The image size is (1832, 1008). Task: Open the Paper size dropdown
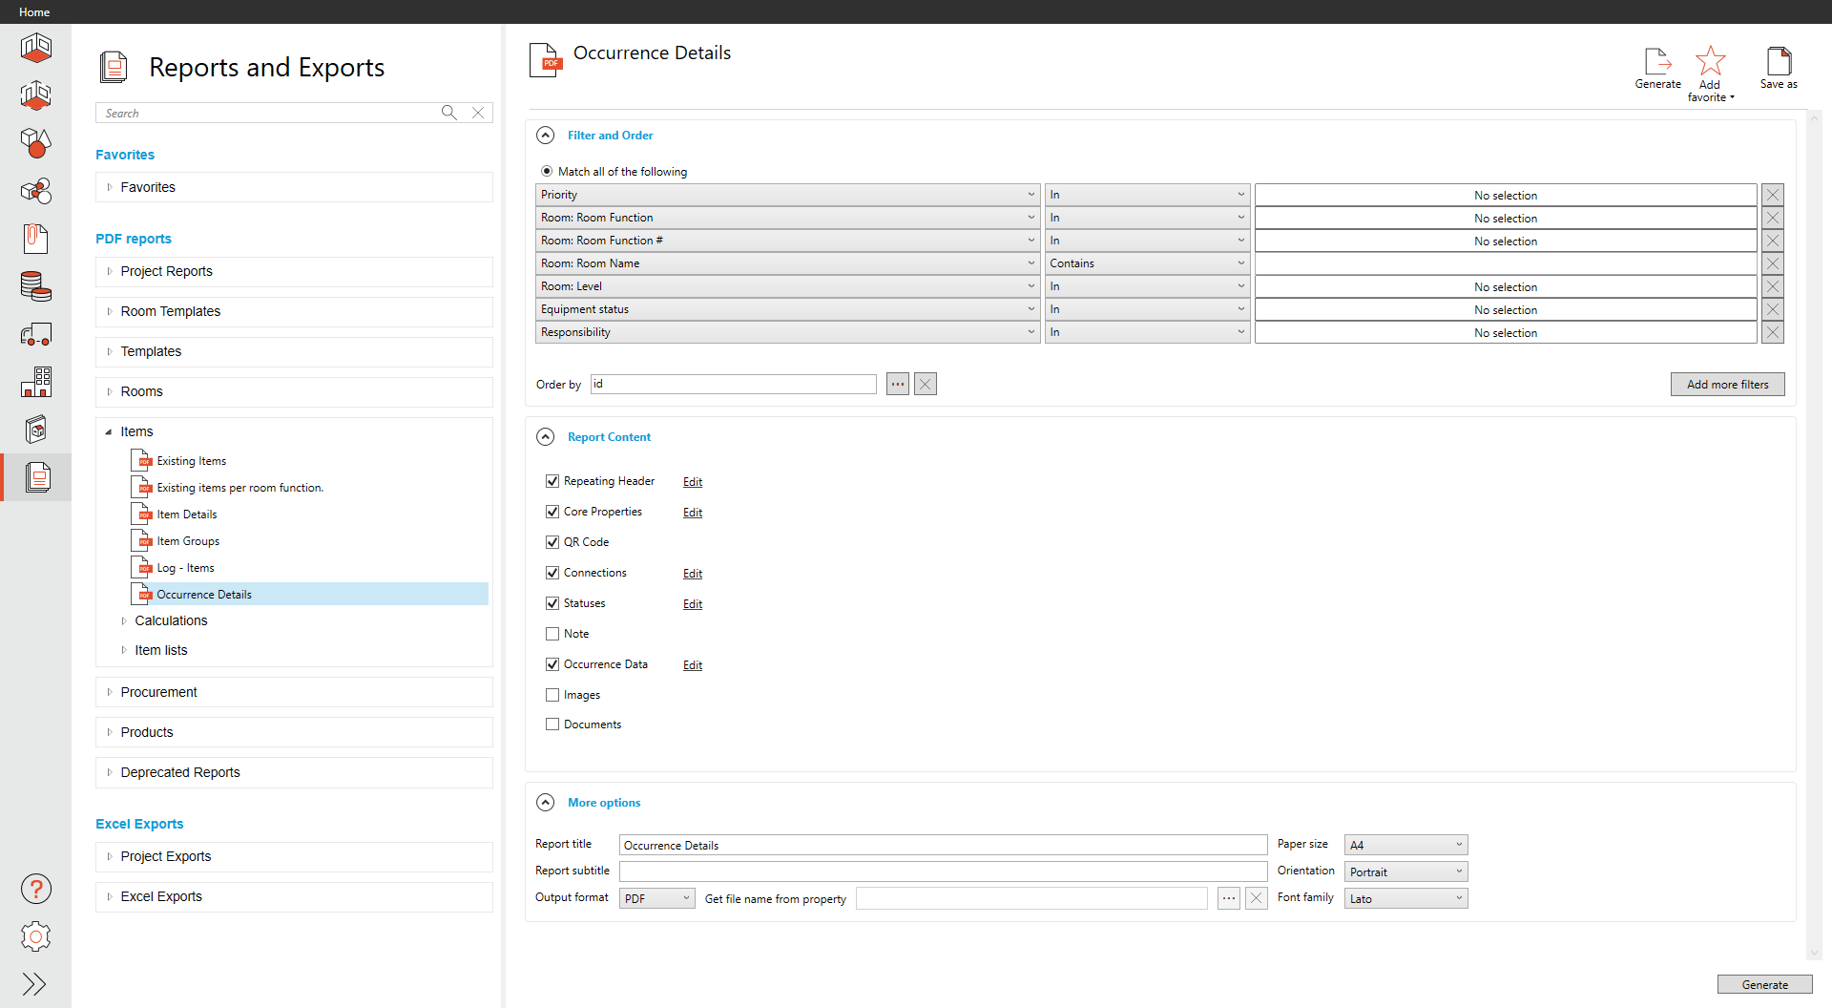1405,845
